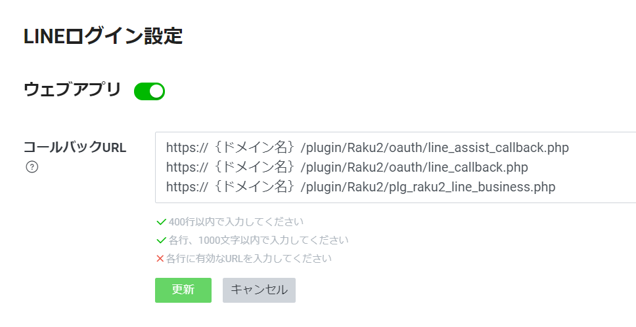Click the /plugin/Raku2/oauth path in first URL

click(x=348, y=147)
